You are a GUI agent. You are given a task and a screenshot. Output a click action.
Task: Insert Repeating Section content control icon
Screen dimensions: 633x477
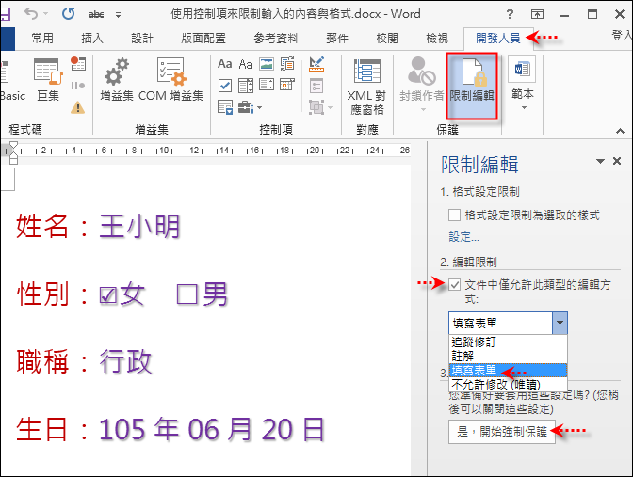pyautogui.click(x=225, y=107)
